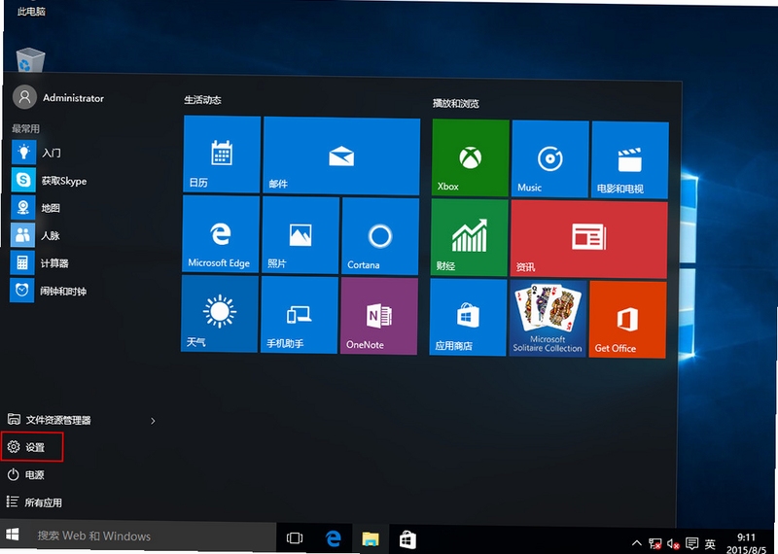Viewport: 778px width, 554px height.
Task: Open the Mail (邮件) tile
Action: (341, 156)
